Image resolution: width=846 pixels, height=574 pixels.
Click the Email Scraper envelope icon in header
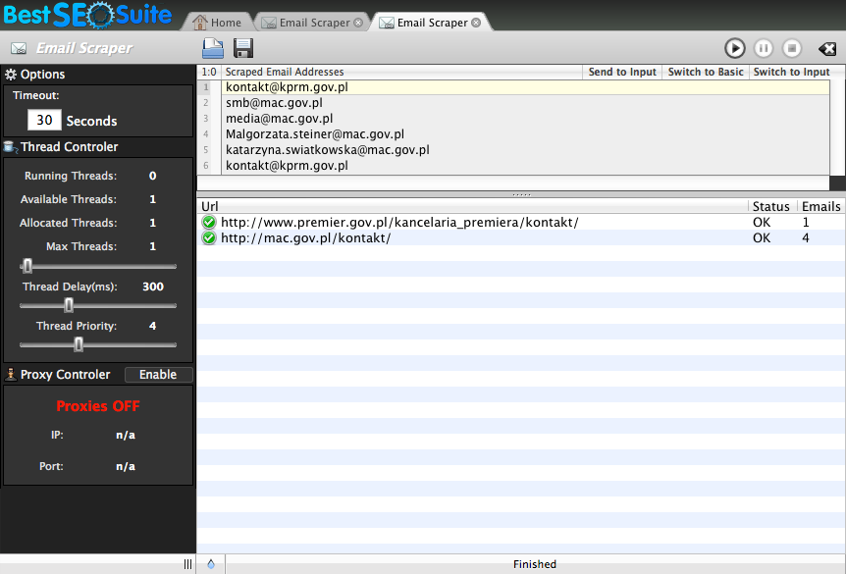(x=19, y=48)
